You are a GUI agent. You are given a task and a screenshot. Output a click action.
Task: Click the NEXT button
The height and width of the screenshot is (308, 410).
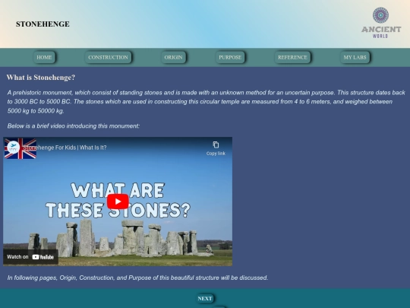click(x=205, y=299)
